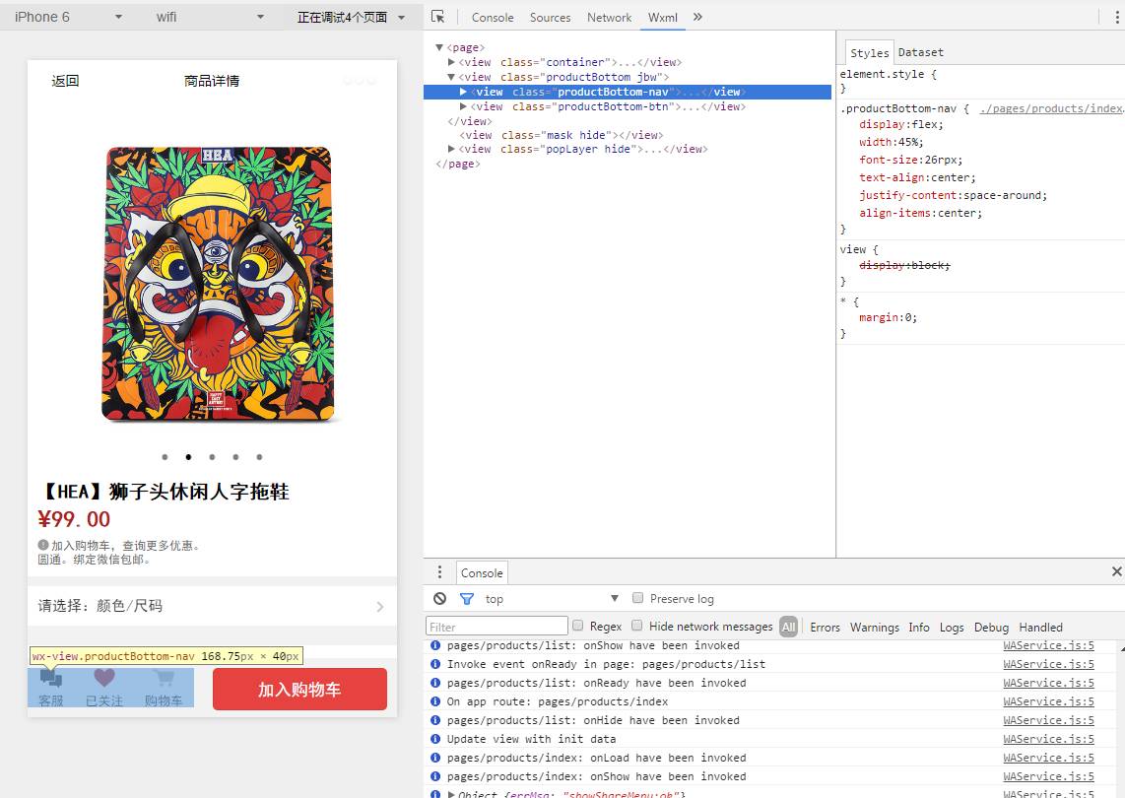Filter console by Info
The width and height of the screenshot is (1125, 798).
(x=919, y=628)
